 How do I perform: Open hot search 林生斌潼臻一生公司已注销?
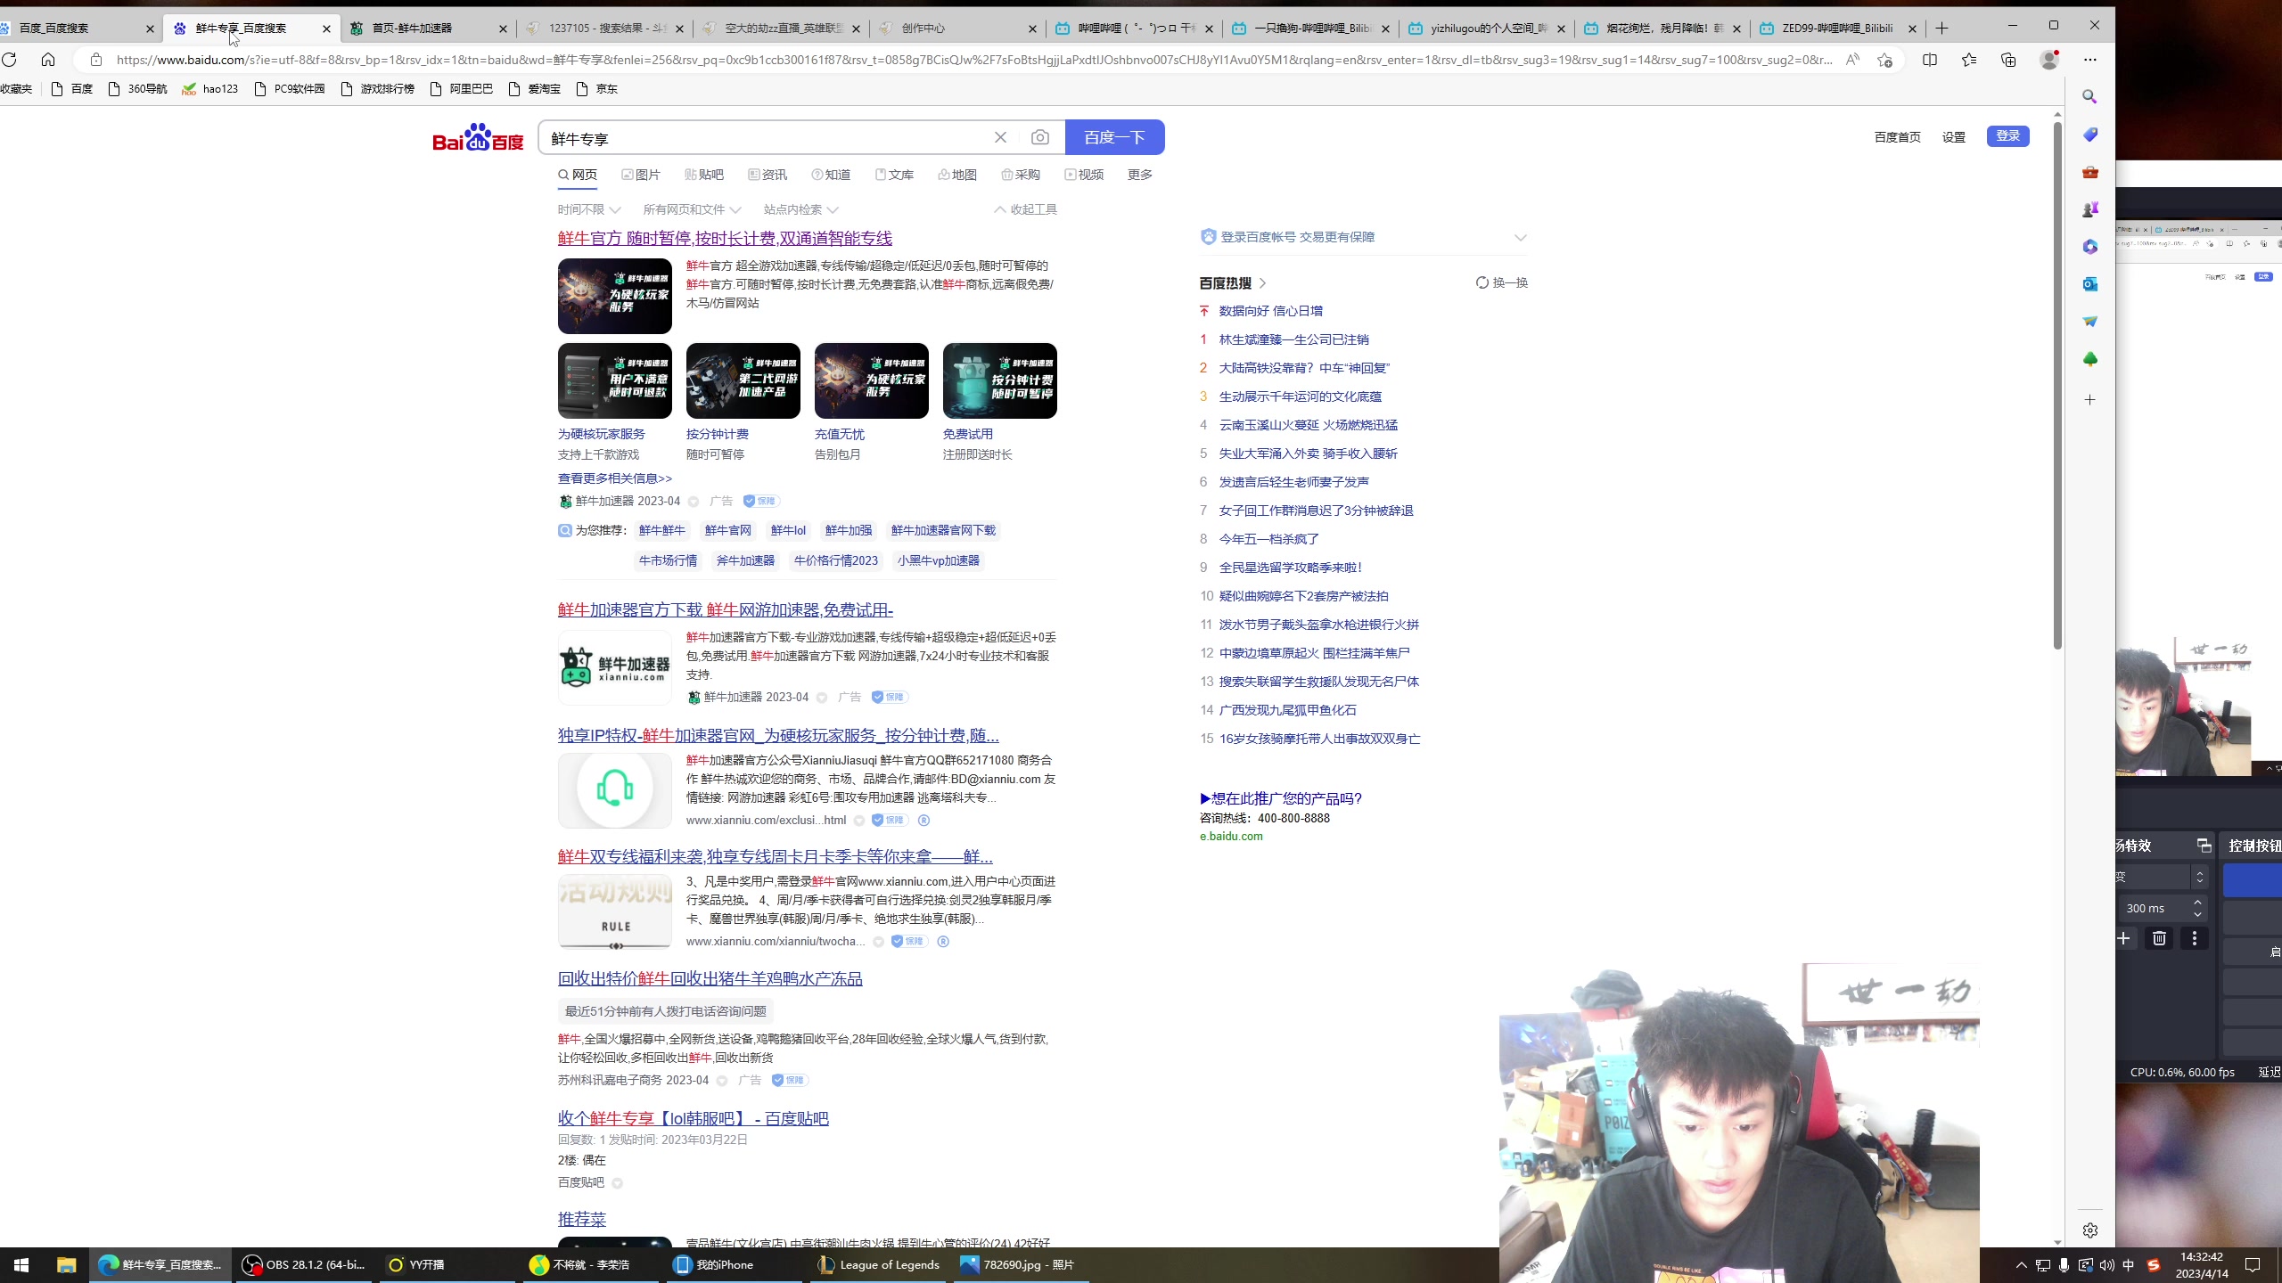(x=1293, y=339)
